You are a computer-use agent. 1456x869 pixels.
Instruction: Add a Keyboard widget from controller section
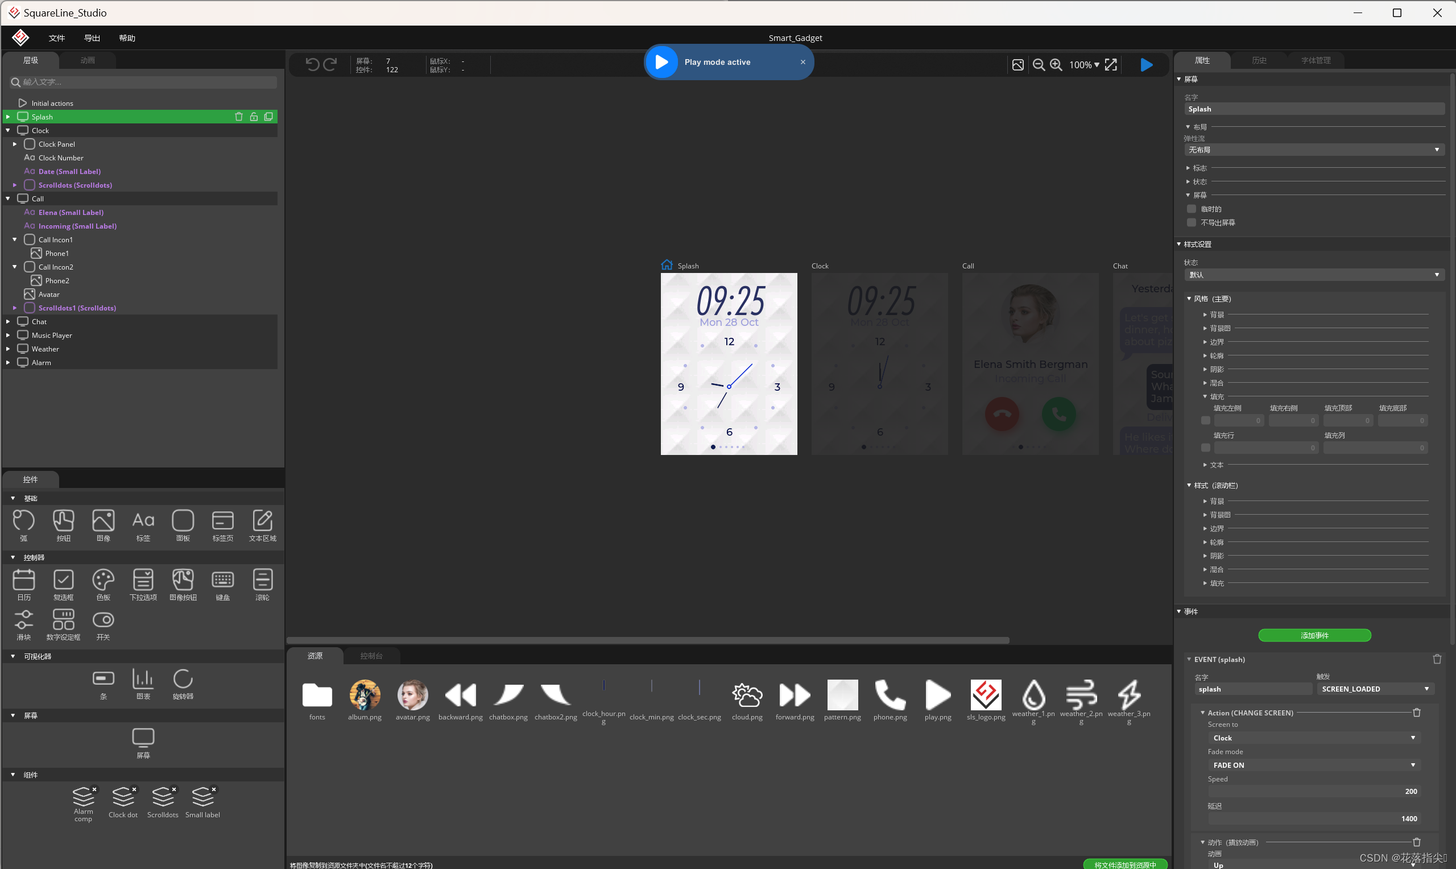click(x=222, y=580)
